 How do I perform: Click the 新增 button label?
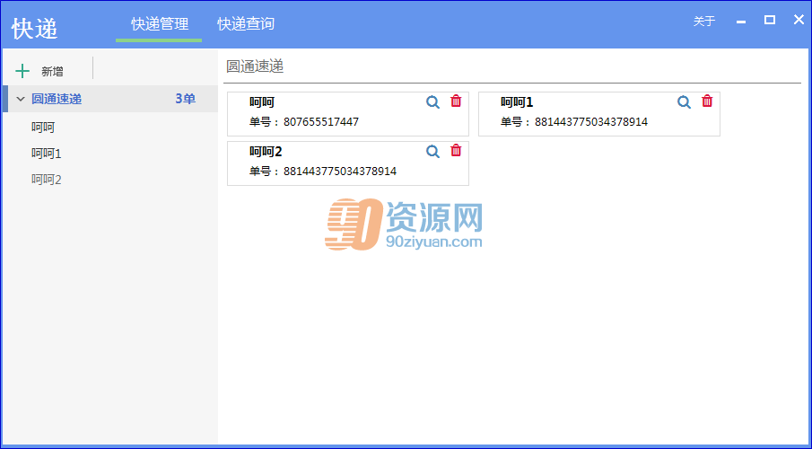(52, 72)
